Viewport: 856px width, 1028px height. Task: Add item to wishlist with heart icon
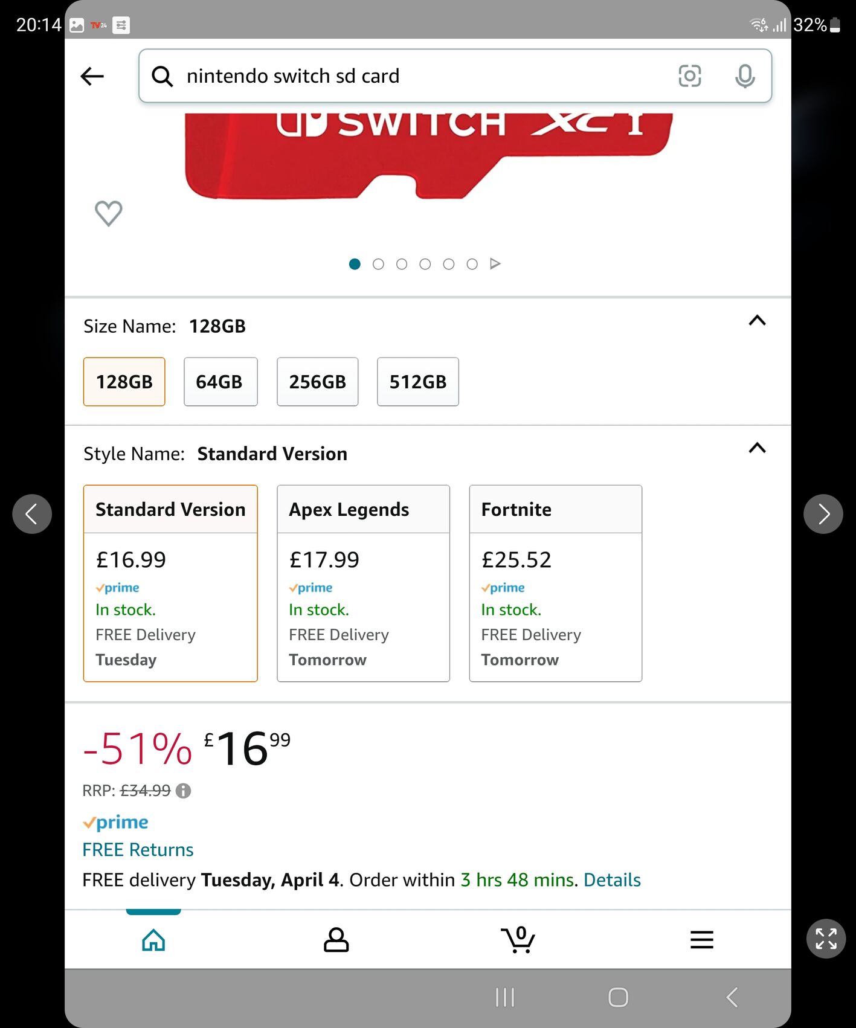(x=109, y=213)
